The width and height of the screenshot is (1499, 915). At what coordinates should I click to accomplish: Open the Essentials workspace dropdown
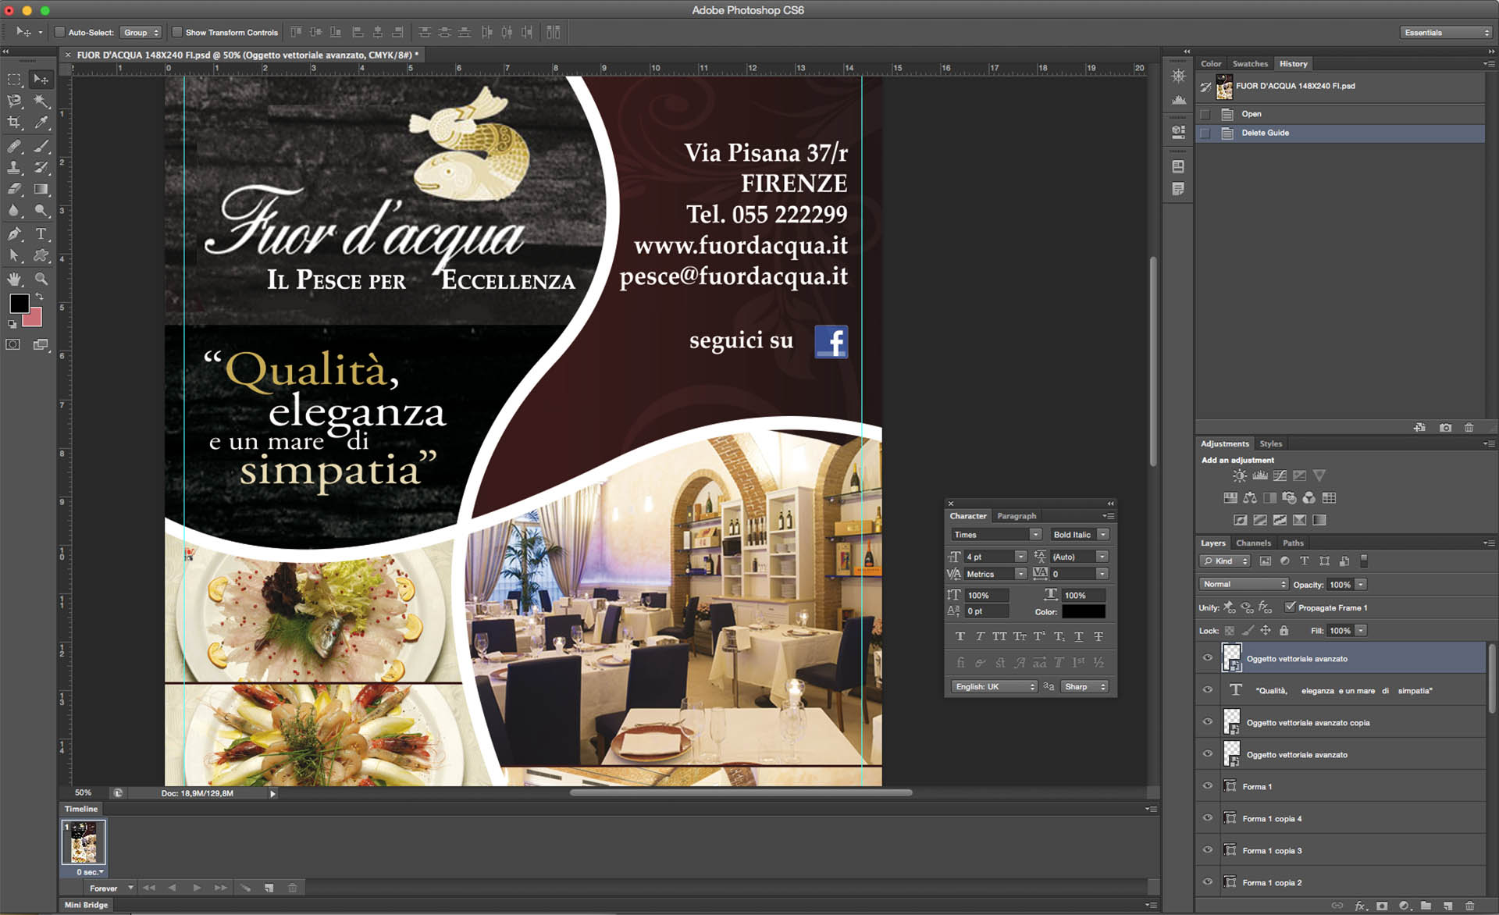coord(1444,33)
